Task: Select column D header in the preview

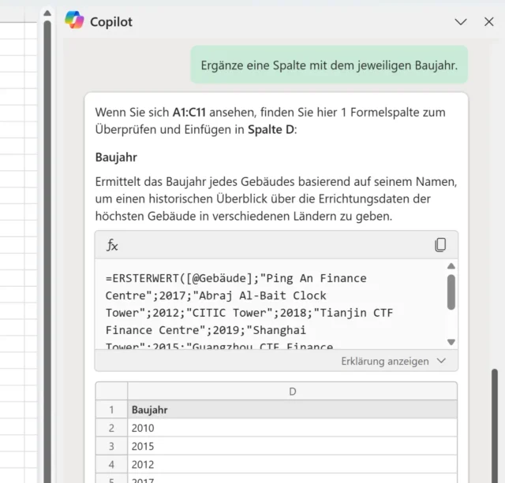Action: (292, 392)
